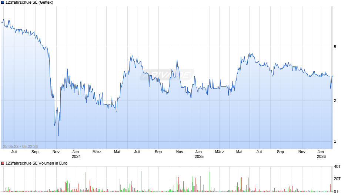Click the first 'Sep.' axis label of 2023

pos(35,152)
